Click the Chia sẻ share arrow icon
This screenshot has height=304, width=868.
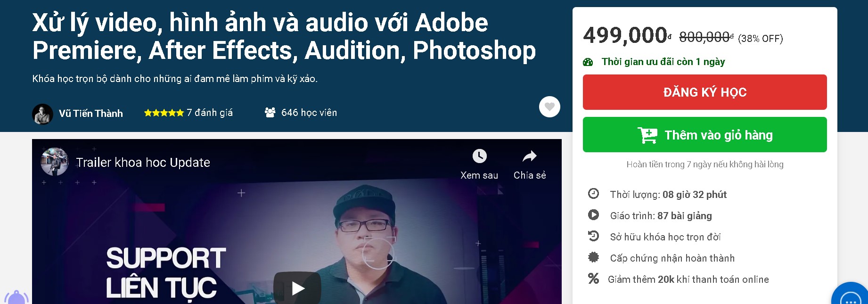(x=530, y=156)
